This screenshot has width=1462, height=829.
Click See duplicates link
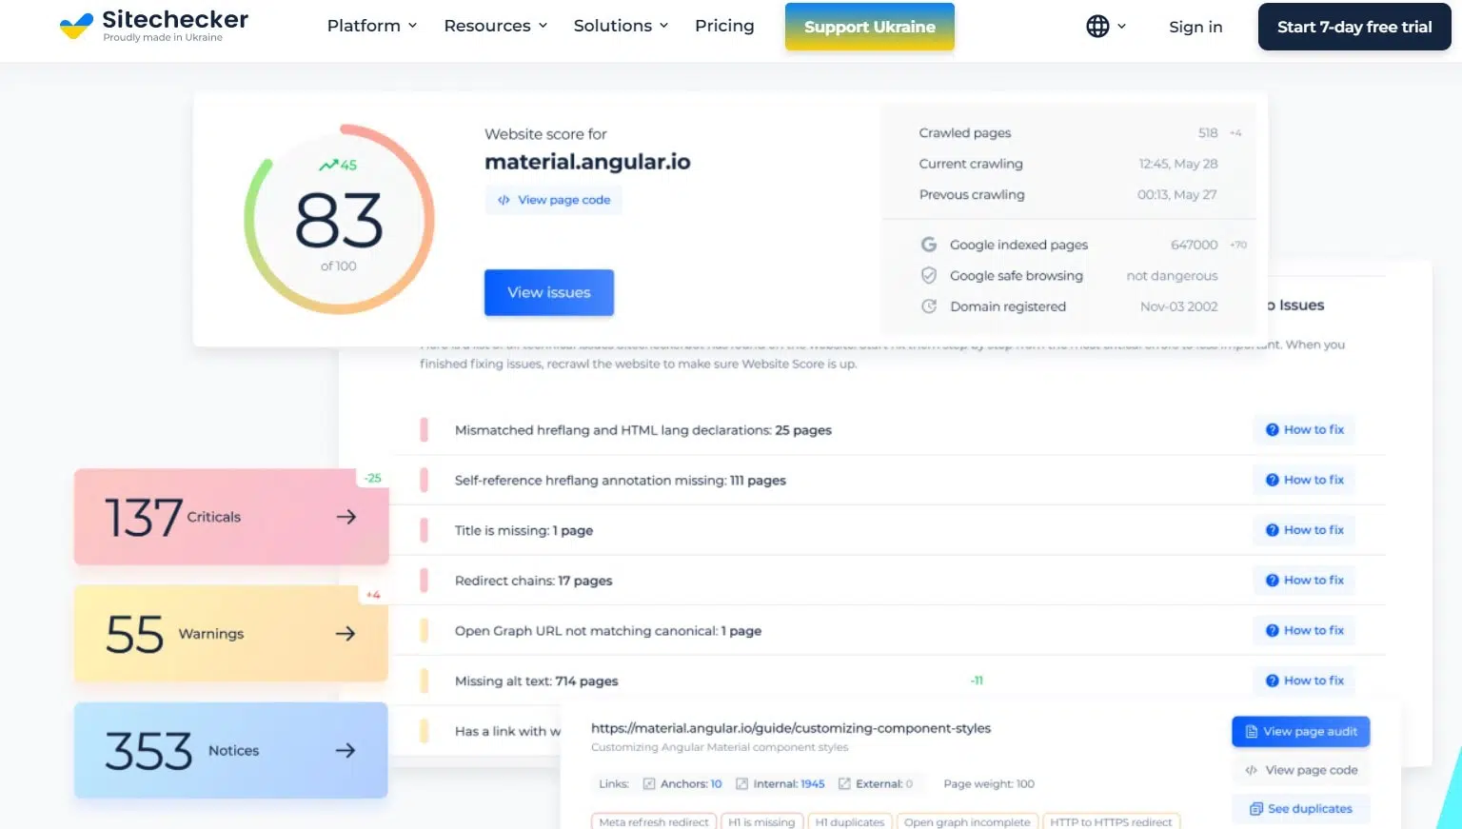(1301, 809)
